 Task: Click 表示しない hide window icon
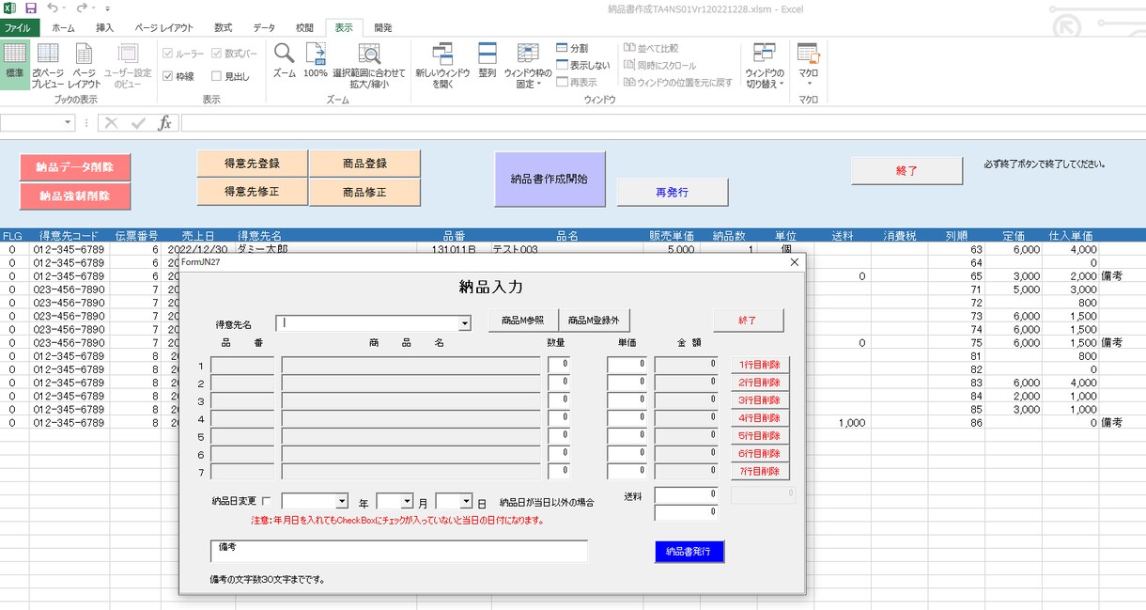click(x=562, y=65)
